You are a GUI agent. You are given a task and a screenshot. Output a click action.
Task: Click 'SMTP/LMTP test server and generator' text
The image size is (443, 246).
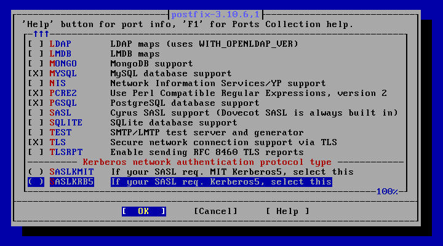point(207,133)
